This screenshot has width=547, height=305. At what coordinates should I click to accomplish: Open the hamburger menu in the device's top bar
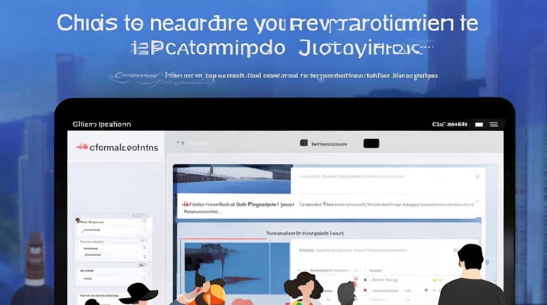pos(494,124)
